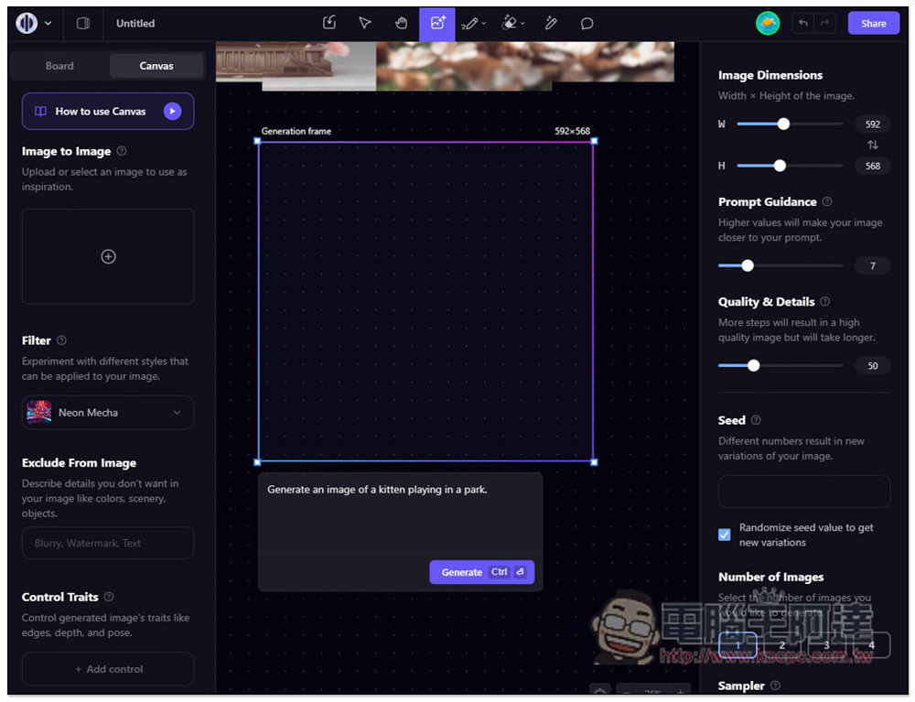
Task: Click the Generate button
Action: tap(482, 572)
